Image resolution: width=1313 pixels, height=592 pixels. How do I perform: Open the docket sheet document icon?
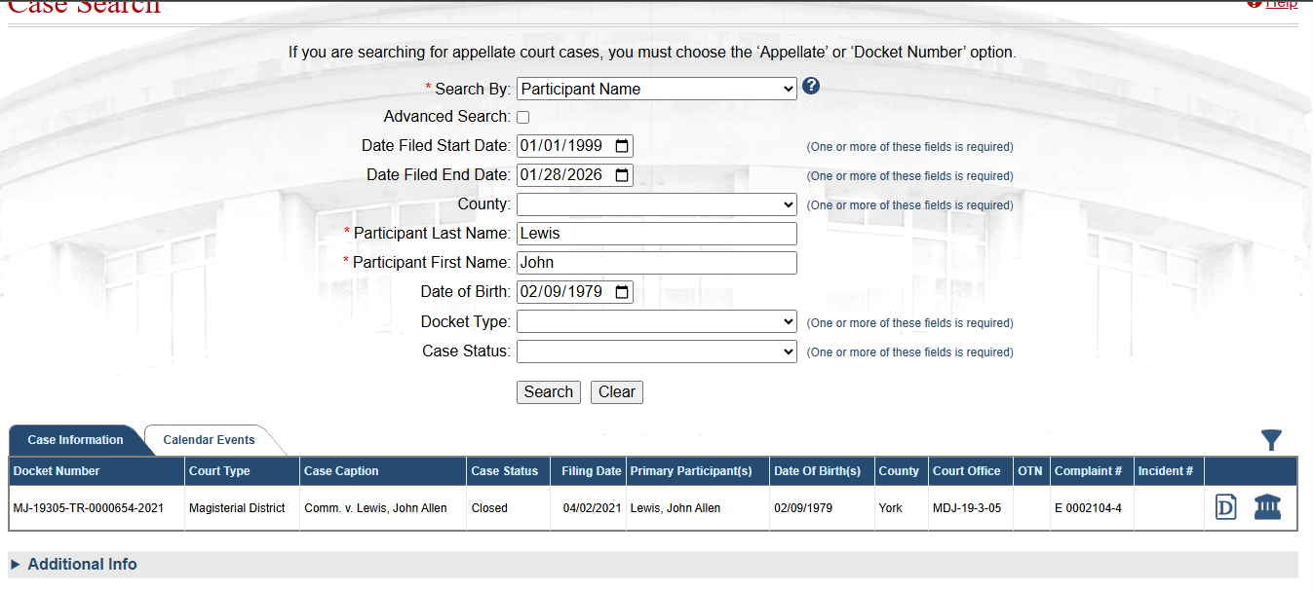[1225, 507]
